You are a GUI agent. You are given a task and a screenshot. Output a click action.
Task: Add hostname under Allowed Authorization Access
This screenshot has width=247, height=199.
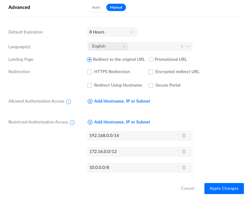(119, 101)
